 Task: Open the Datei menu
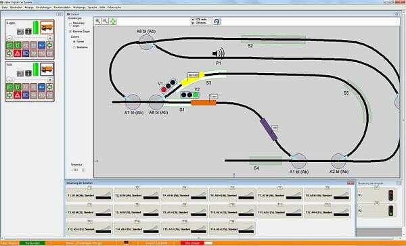pyautogui.click(x=5, y=7)
